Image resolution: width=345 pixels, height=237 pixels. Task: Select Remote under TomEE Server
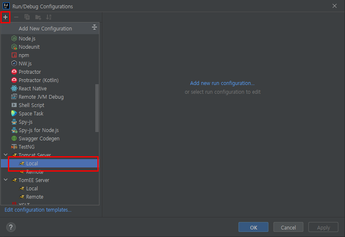(x=50, y=197)
